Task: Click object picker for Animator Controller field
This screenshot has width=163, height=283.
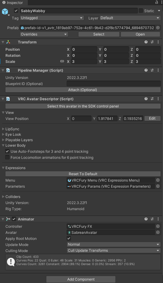Action: (158, 226)
